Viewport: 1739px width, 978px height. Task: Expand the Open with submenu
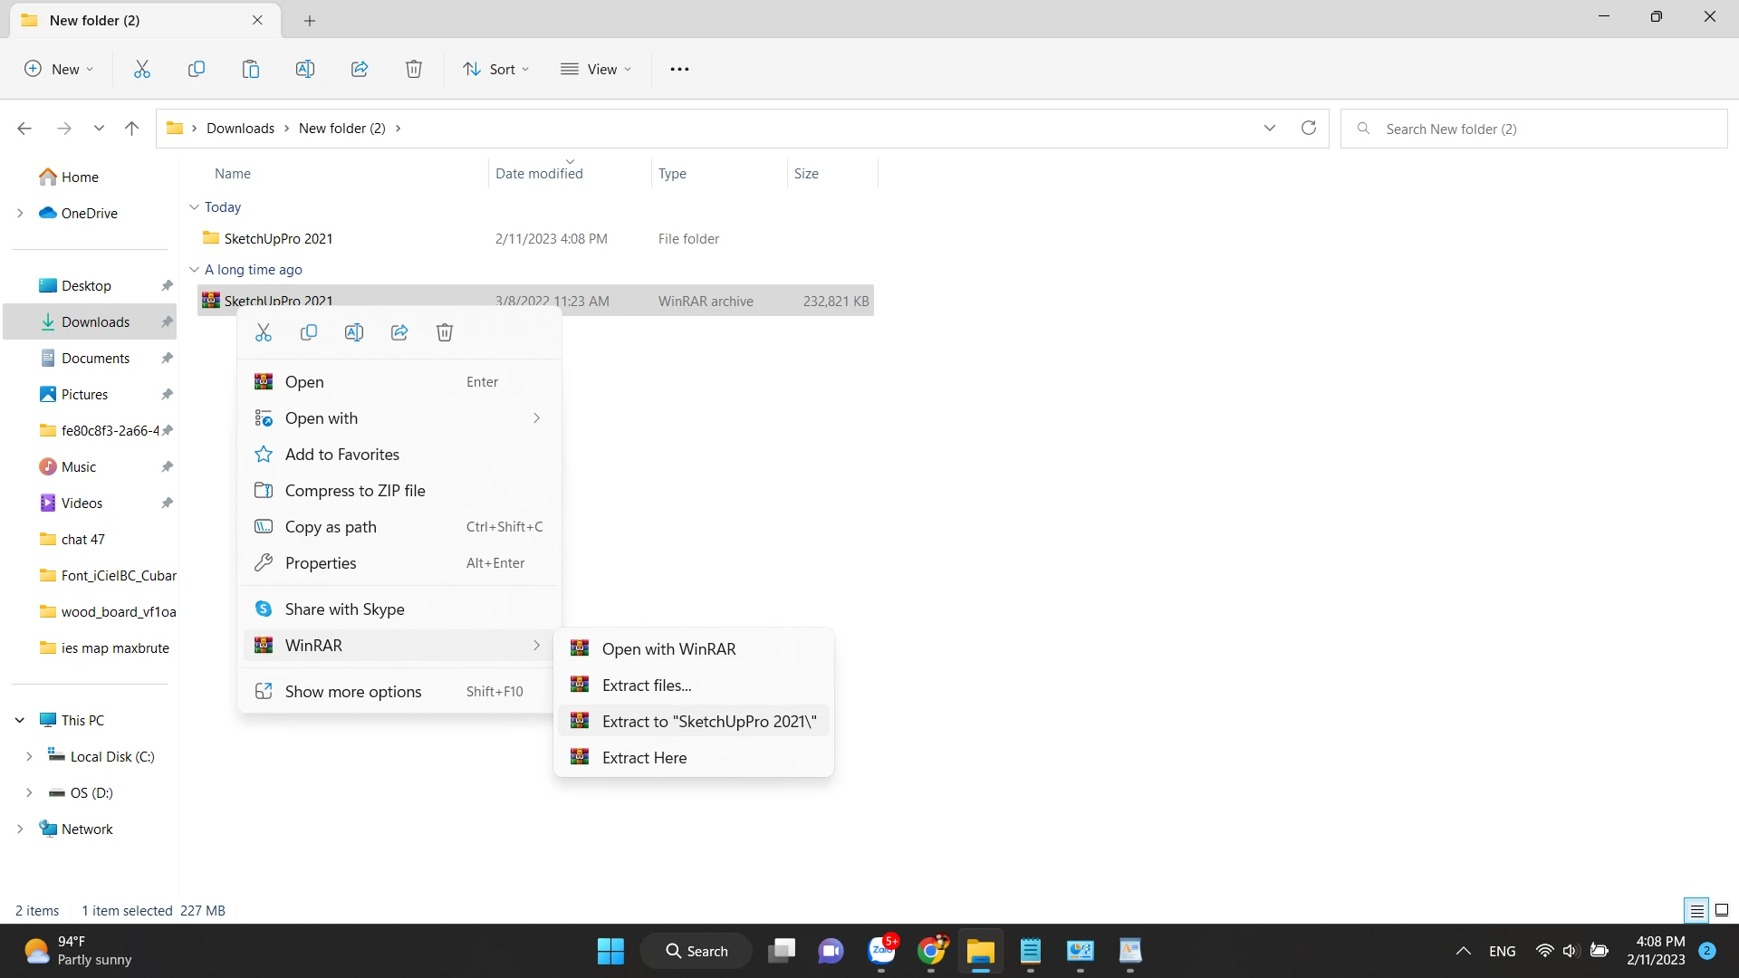coord(537,417)
